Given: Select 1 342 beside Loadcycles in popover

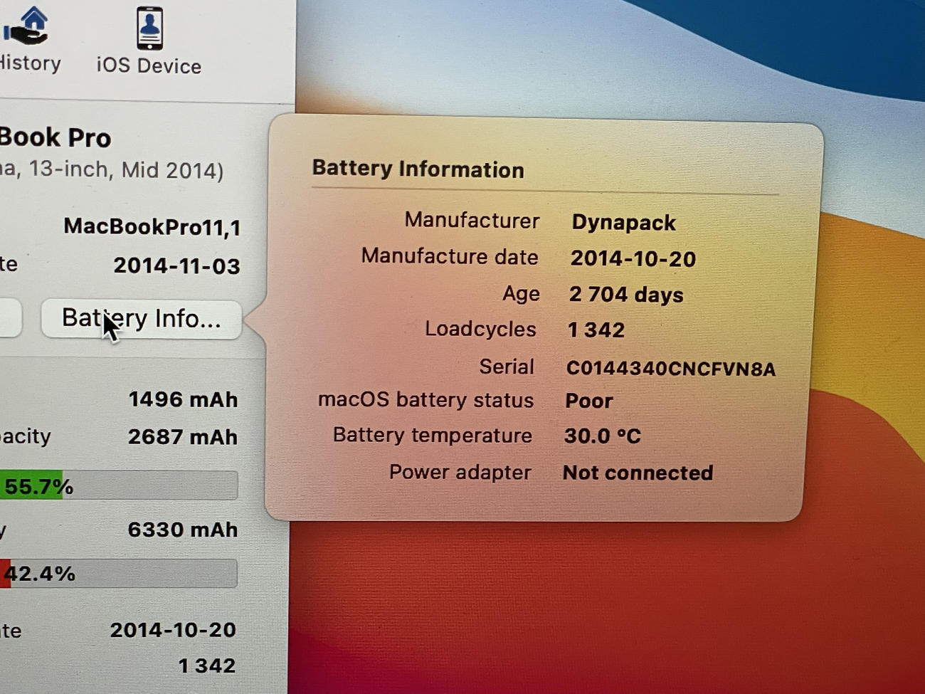Looking at the screenshot, I should click(596, 330).
